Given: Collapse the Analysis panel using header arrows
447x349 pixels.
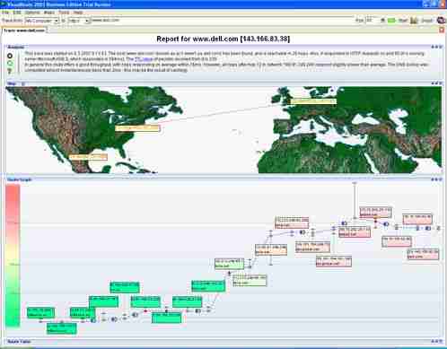Looking at the screenshot, I should click(437, 47).
